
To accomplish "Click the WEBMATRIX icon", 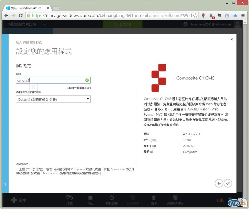I will pos(175,197).
